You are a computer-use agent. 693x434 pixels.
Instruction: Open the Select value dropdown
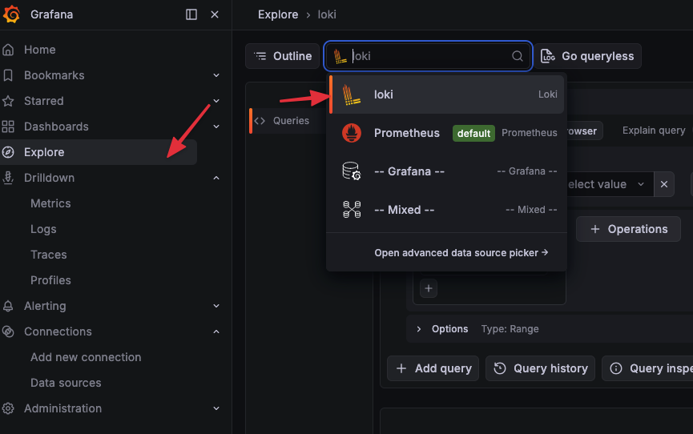606,184
